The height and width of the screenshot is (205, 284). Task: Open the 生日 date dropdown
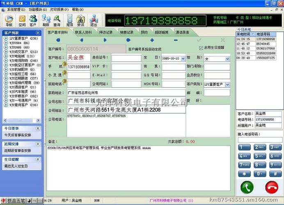pyautogui.click(x=183, y=59)
